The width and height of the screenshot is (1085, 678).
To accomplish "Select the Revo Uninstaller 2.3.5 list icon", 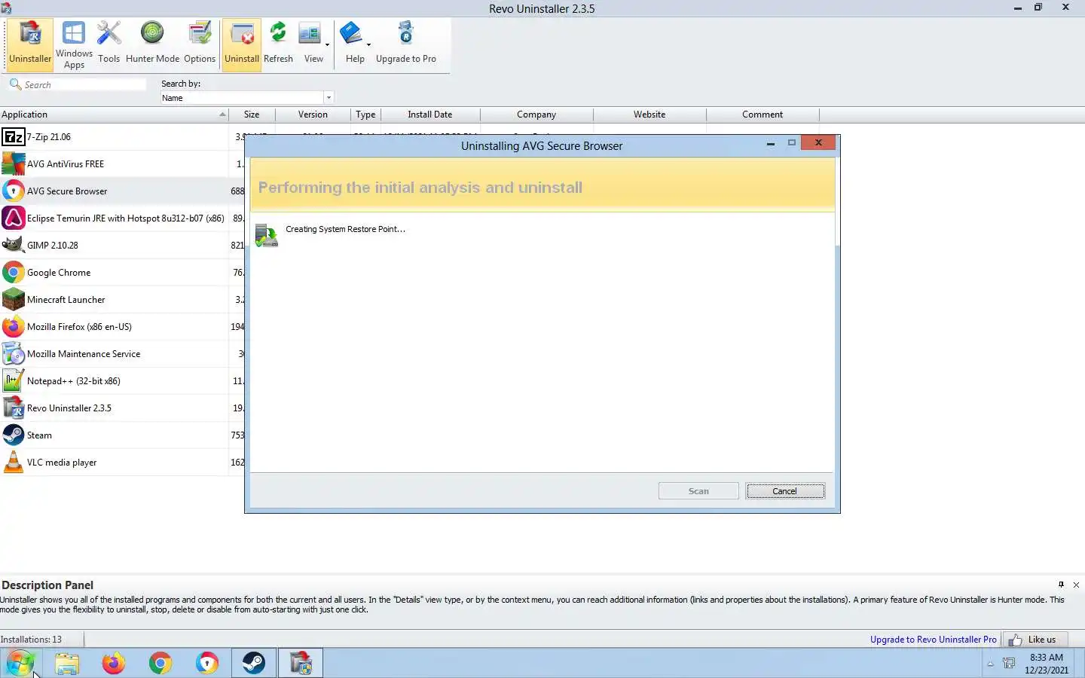I will [13, 408].
